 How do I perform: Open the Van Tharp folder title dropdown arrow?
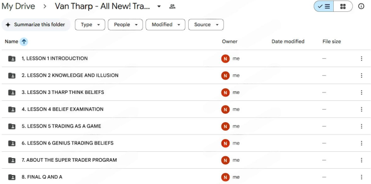[159, 6]
